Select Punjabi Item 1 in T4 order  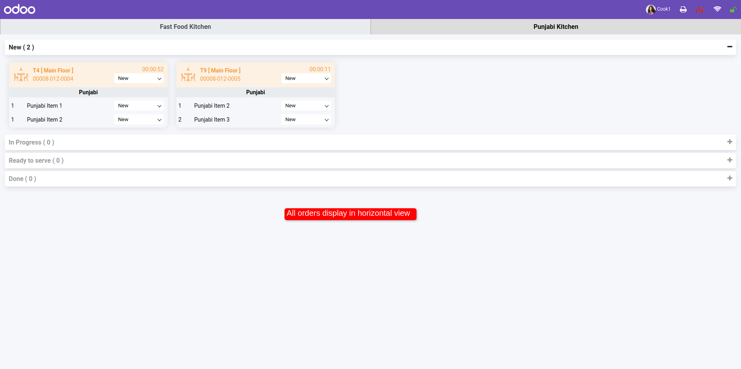pos(44,106)
